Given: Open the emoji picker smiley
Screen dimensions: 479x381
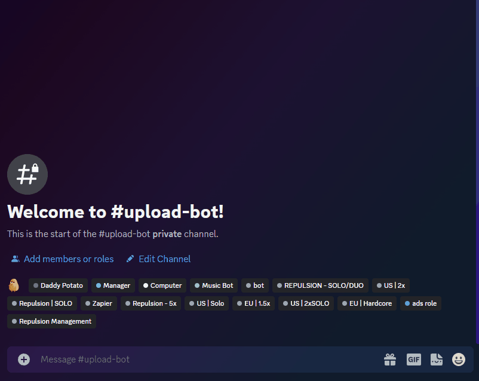Looking at the screenshot, I should 459,359.
